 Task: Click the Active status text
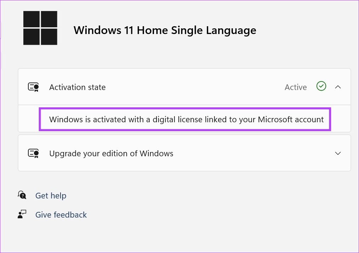coord(296,87)
